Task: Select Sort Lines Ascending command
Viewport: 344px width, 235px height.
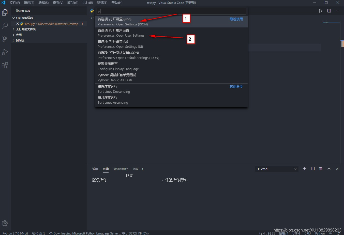Action: tap(171, 100)
